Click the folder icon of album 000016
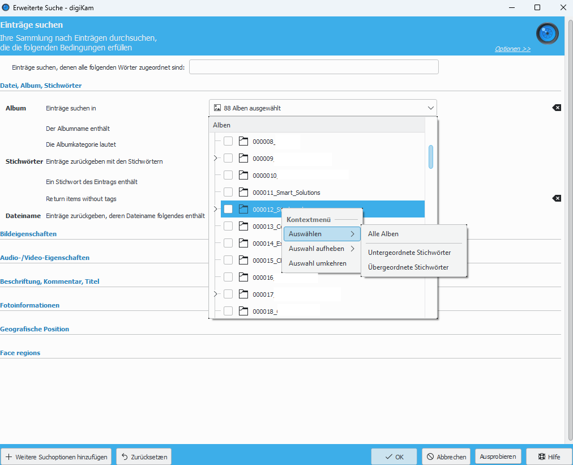 (243, 277)
